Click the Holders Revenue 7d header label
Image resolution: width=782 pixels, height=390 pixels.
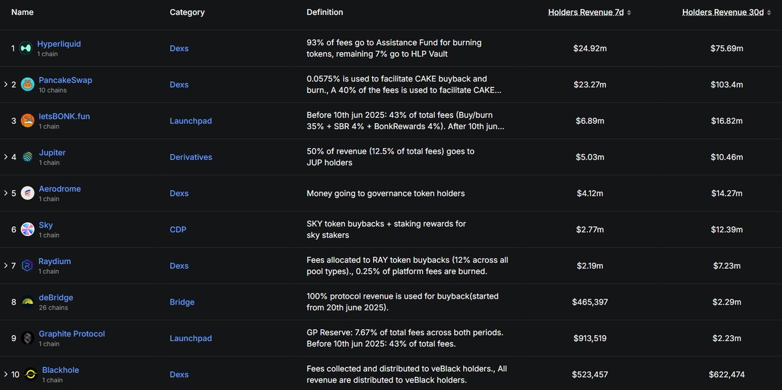pyautogui.click(x=586, y=12)
